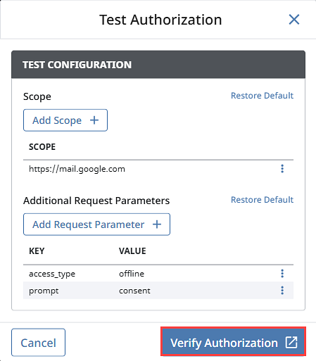Select the https://mail.google.com scope row
This screenshot has height=361, width=316.
tap(158, 169)
